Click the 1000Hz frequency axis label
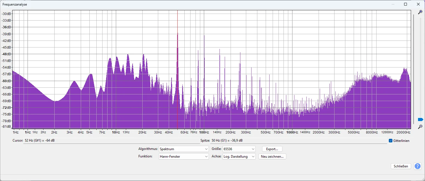 [x=292, y=132]
